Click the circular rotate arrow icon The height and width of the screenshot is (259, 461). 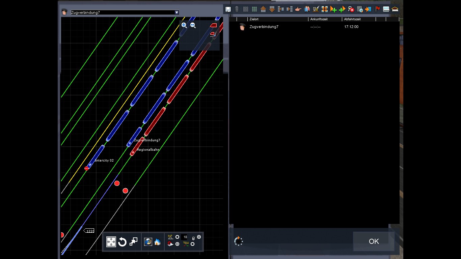click(x=122, y=242)
